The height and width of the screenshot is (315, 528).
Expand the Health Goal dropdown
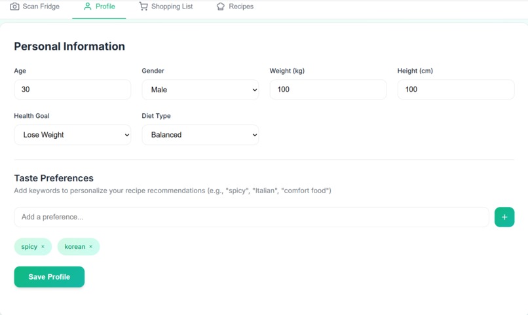click(x=73, y=135)
